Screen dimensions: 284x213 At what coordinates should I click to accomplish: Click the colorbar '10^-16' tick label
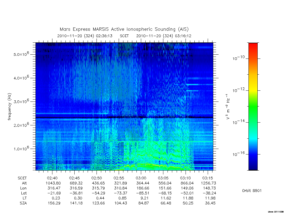239,154
